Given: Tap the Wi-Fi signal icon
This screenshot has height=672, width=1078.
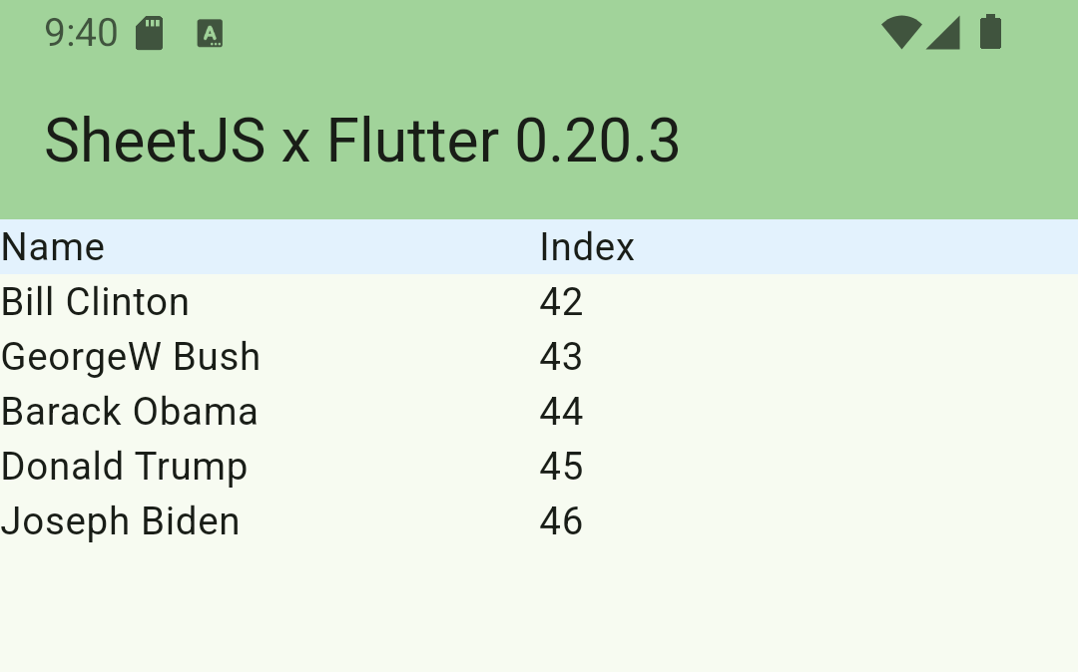Looking at the screenshot, I should tap(901, 32).
